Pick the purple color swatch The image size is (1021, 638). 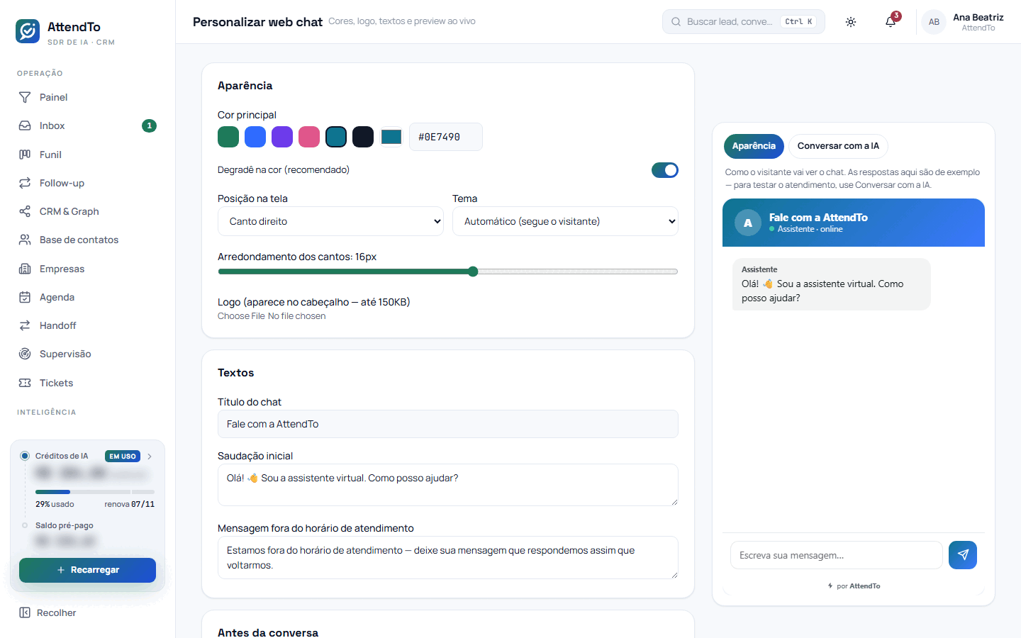(x=282, y=137)
